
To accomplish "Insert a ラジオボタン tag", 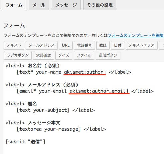I will point(18,55).
